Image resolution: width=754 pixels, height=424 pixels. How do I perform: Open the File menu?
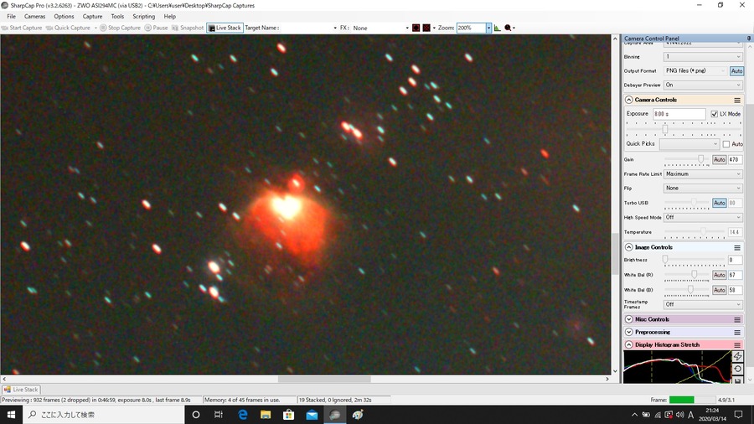[x=12, y=17]
